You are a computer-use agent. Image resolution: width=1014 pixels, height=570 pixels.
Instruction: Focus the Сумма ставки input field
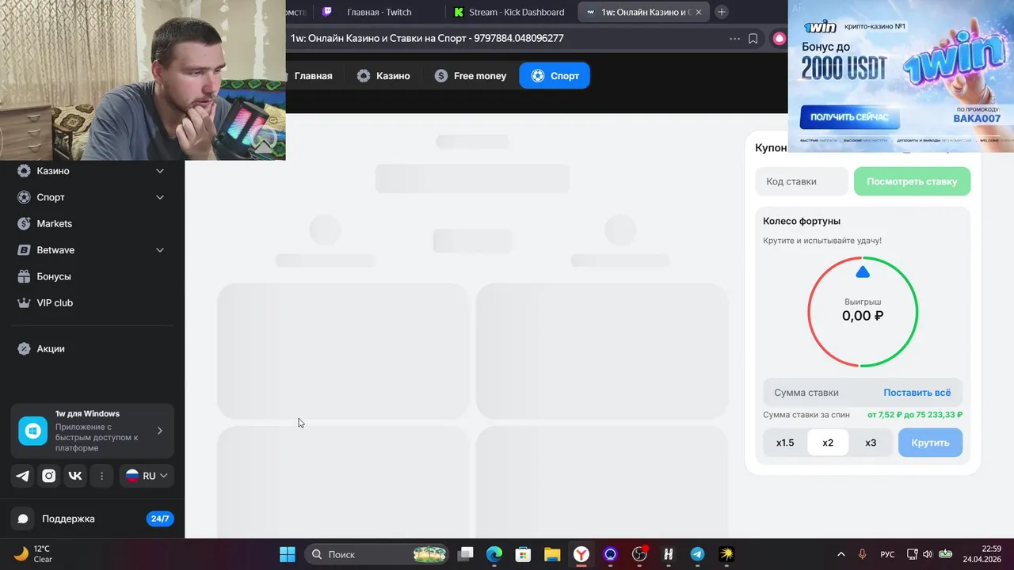(820, 393)
